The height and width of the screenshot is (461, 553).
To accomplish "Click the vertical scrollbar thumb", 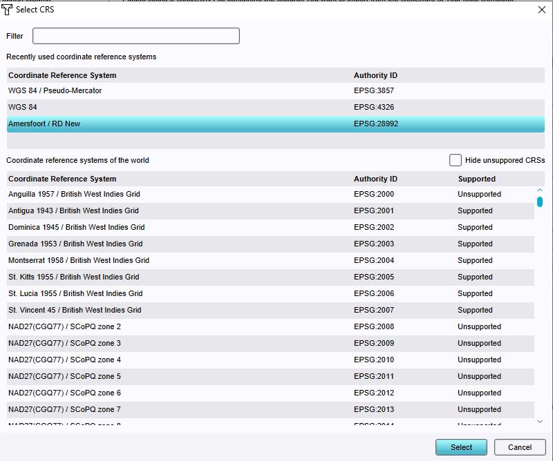I will coord(540,202).
